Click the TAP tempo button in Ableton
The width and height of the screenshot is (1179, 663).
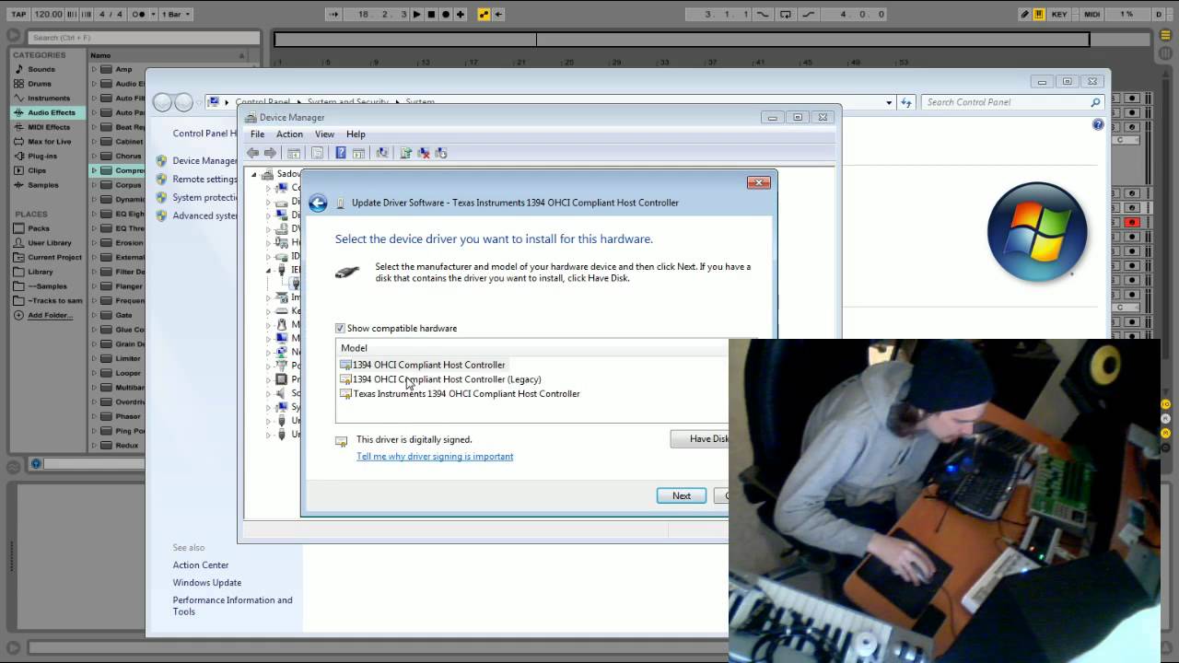[x=18, y=14]
